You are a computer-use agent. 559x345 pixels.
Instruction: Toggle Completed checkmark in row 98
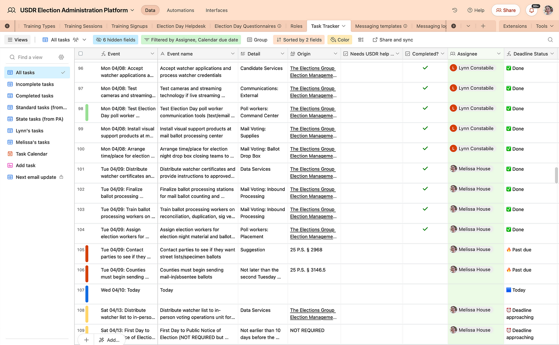425,108
